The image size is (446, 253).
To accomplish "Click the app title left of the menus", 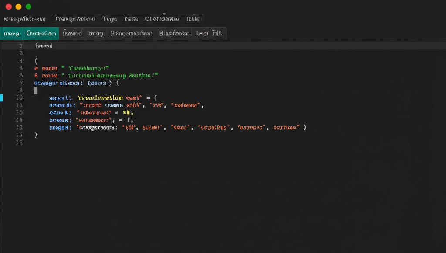I will point(25,19).
